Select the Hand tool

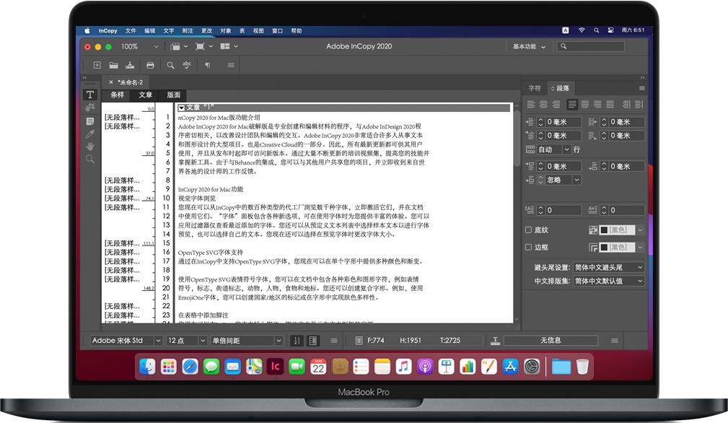click(x=90, y=146)
